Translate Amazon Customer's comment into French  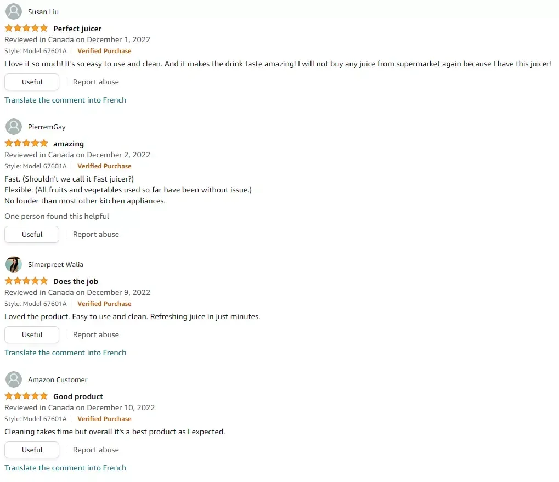pos(65,468)
